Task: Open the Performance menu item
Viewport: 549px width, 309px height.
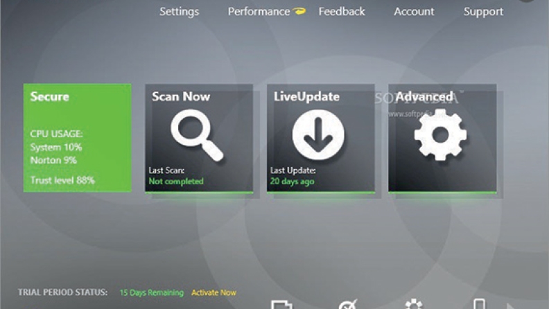Action: 259,12
